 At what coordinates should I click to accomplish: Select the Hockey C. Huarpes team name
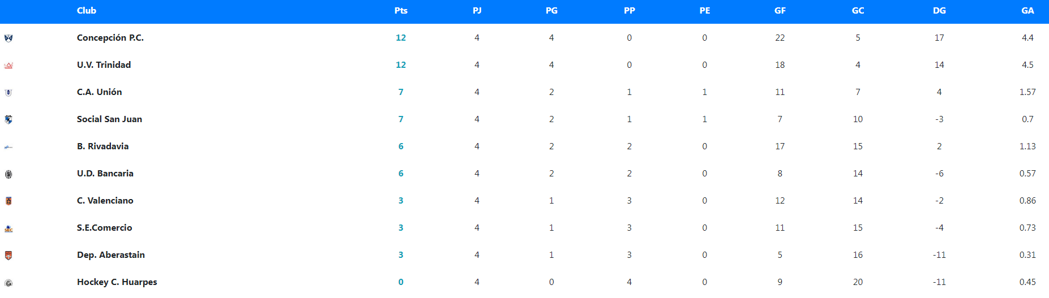coord(117,282)
